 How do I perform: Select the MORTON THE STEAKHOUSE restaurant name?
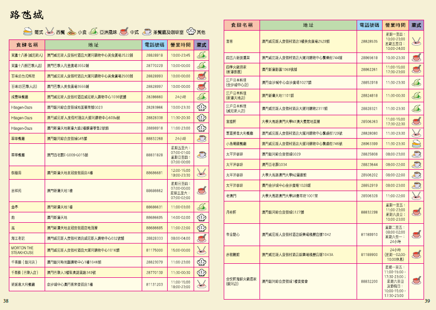tap(22, 250)
